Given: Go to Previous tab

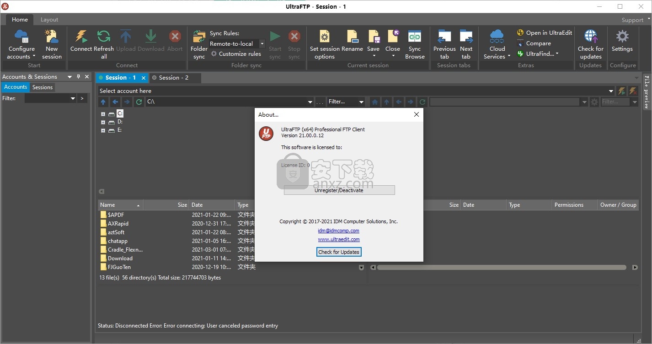Looking at the screenshot, I should 444,44.
